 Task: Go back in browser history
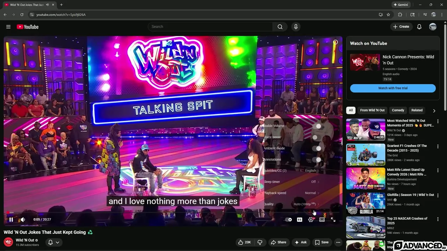pos(5,15)
